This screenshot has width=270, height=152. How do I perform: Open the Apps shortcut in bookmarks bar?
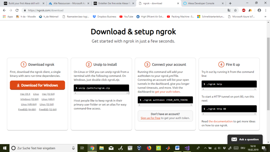tap(8, 17)
